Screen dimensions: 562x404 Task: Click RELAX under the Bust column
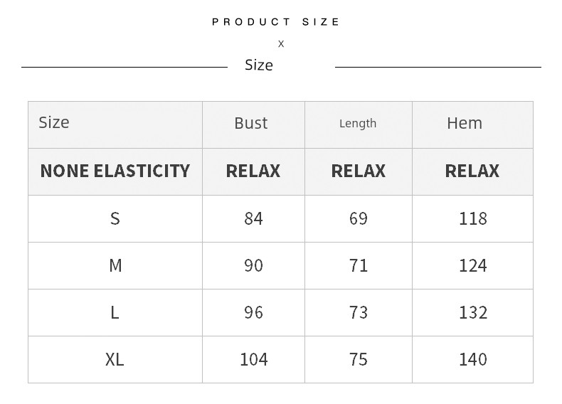click(253, 171)
